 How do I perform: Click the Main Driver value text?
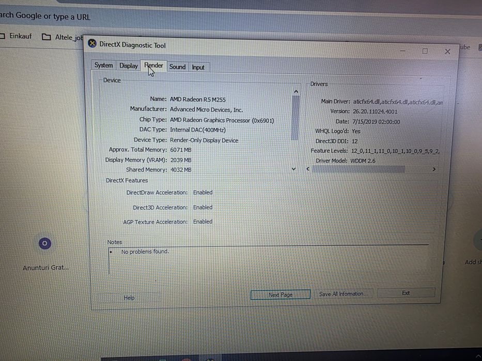point(398,102)
